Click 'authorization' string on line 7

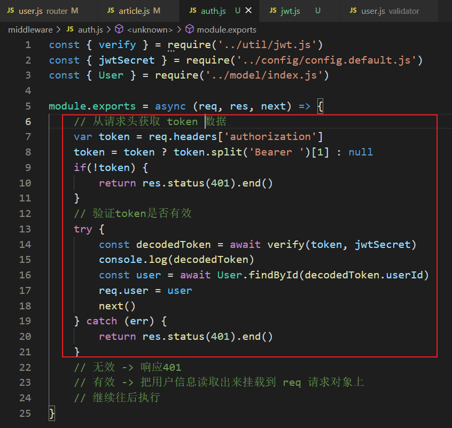(270, 137)
